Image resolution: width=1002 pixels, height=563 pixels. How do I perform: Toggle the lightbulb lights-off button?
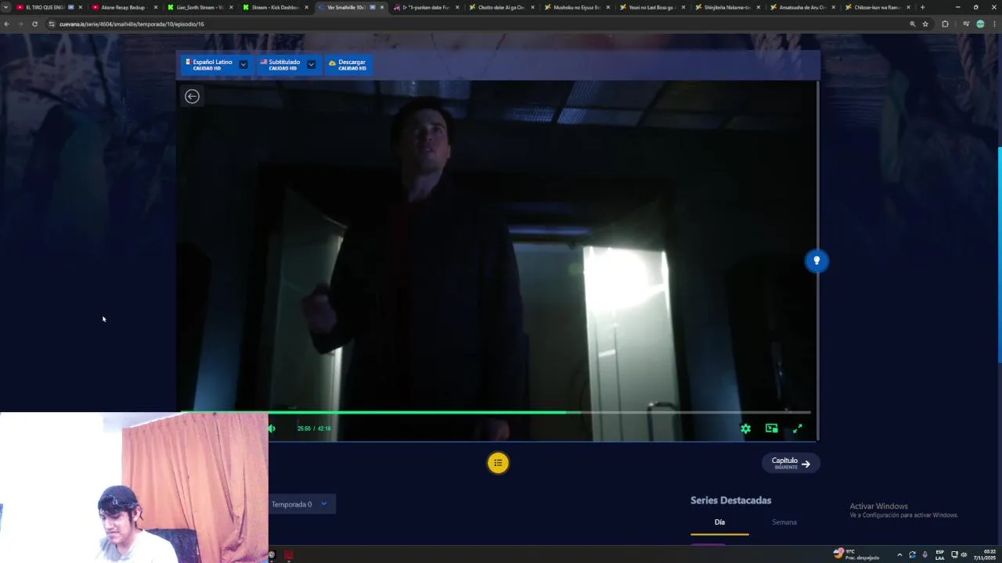[x=816, y=260]
